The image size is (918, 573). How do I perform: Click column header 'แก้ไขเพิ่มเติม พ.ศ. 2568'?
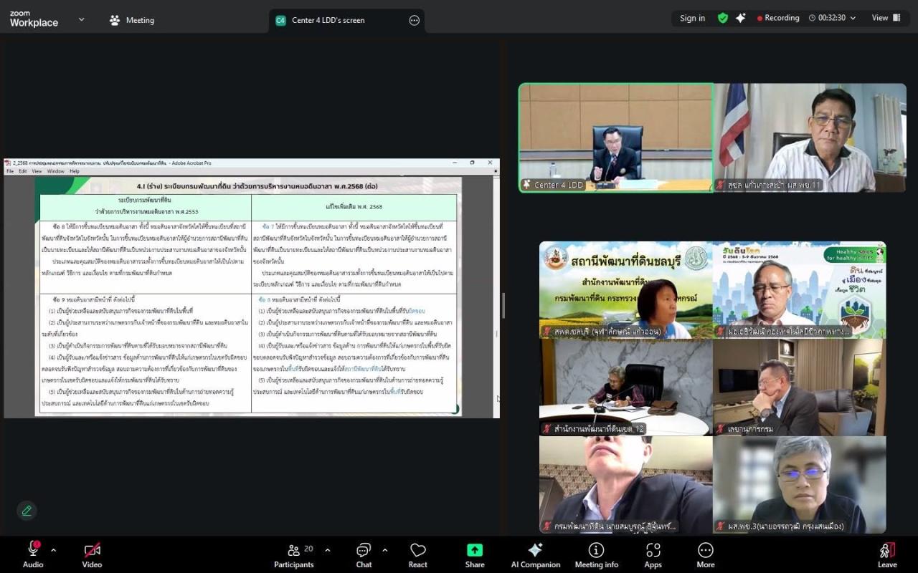[354, 206]
